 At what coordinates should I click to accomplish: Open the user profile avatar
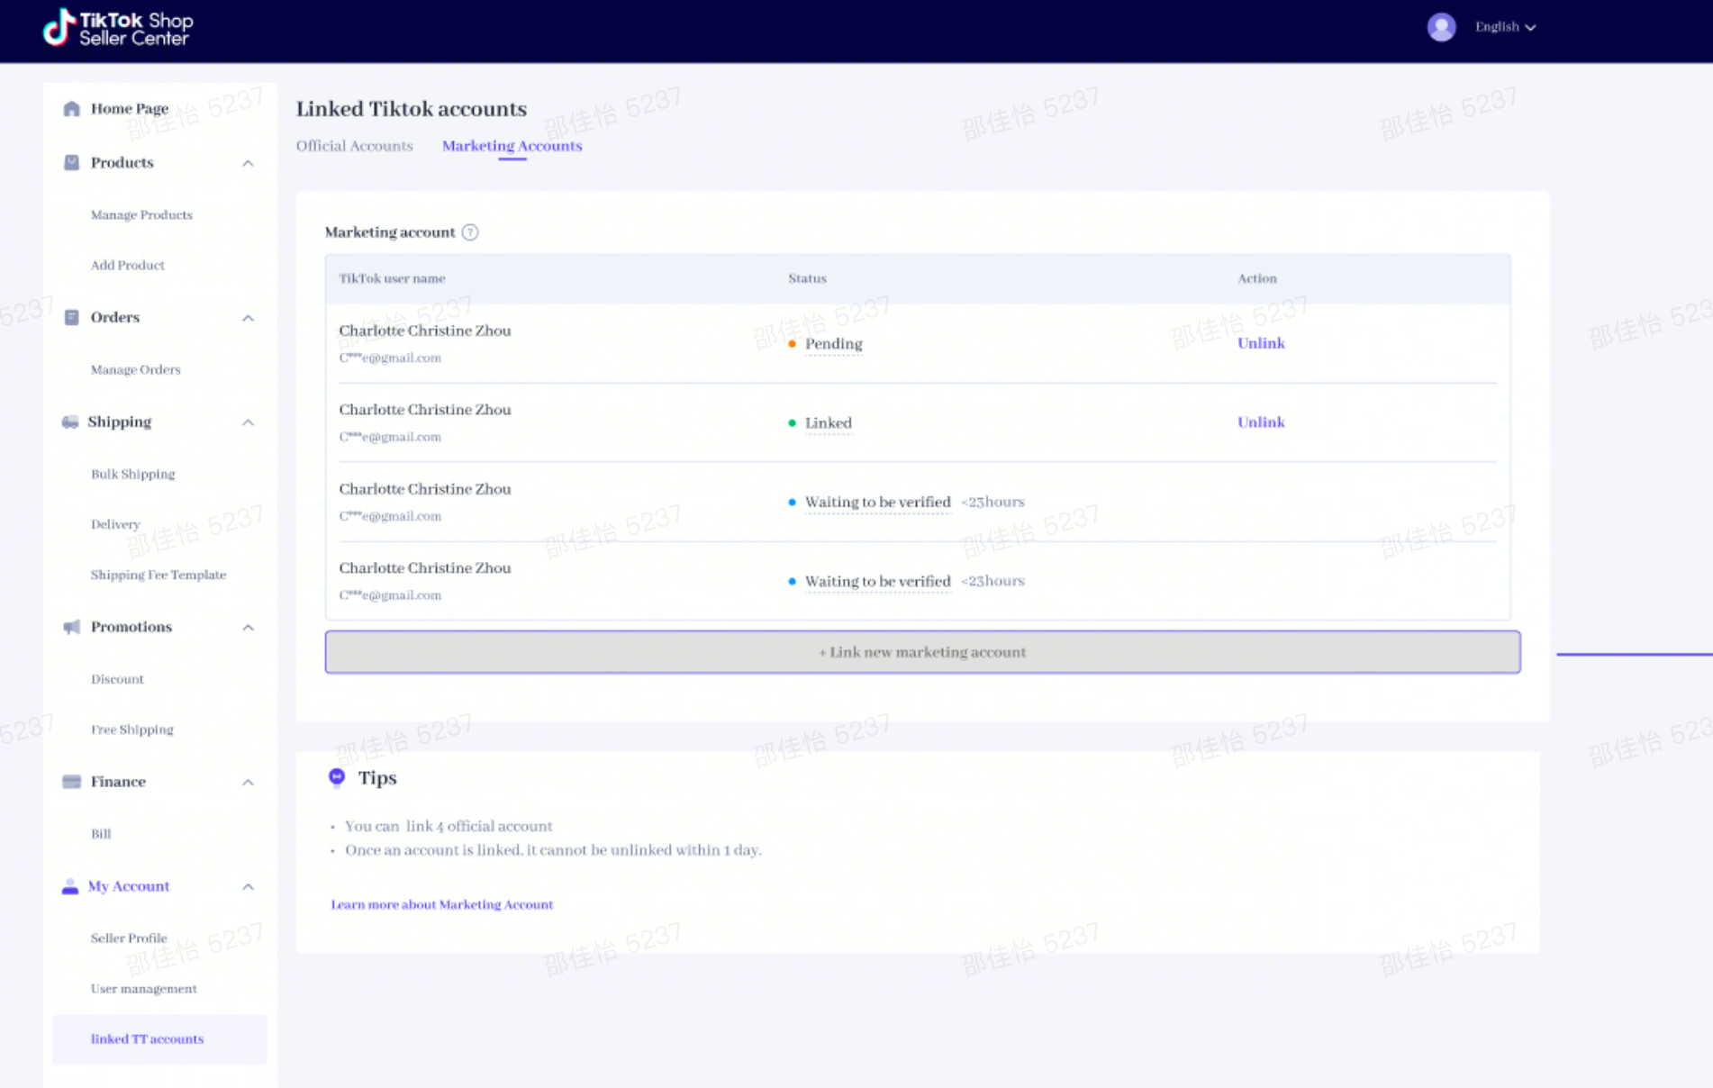[1441, 27]
